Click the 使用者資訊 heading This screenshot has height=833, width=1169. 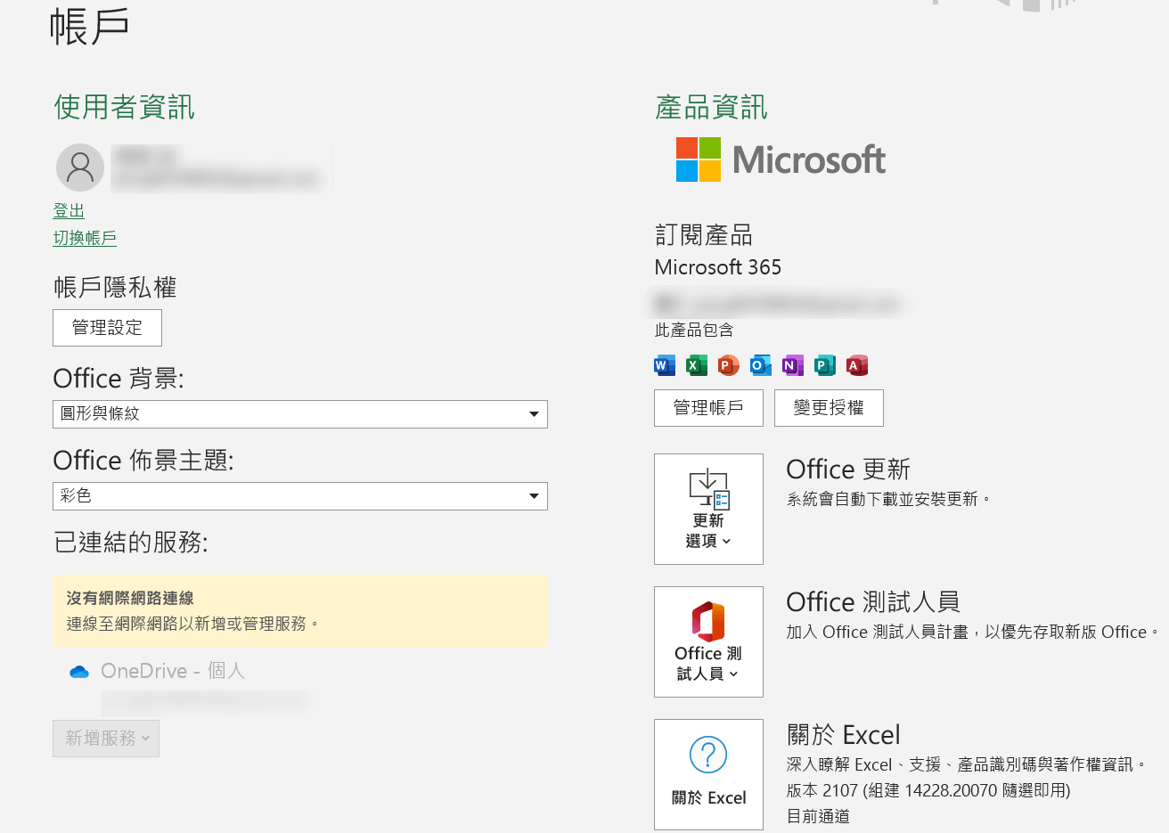pos(124,107)
